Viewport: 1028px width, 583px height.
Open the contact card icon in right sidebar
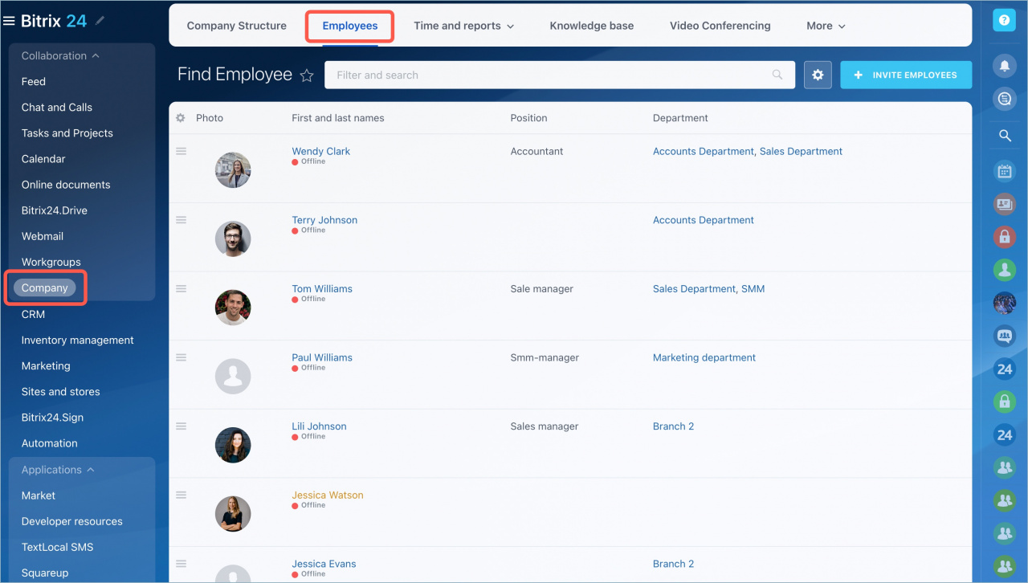[x=1004, y=204]
